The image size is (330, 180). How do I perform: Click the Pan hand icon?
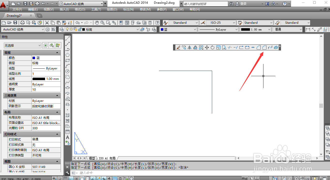point(97,23)
